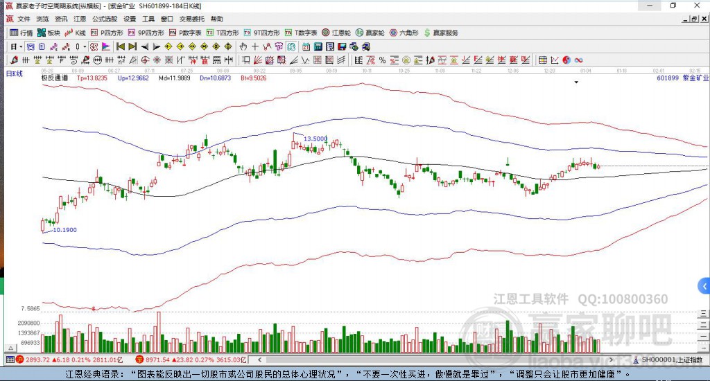
Task: Click the first yellow diamond arrow icon
Action: [x=168, y=46]
